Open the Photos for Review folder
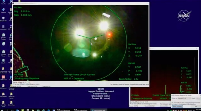 [x=11, y=95]
